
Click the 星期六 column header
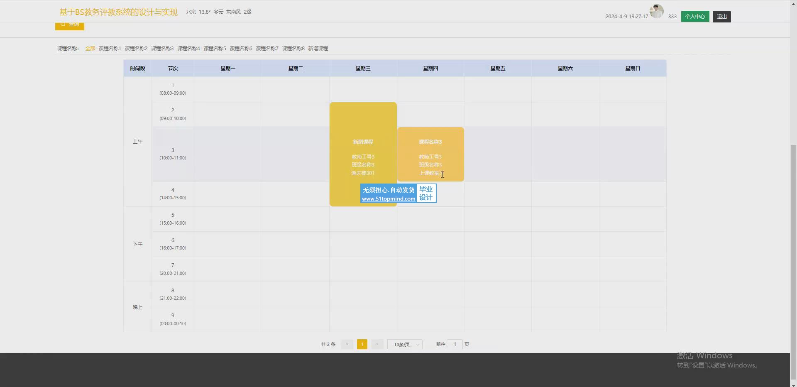pos(565,69)
